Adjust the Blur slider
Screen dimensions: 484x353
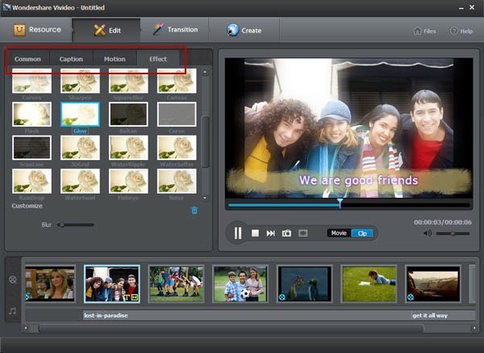coord(61,225)
